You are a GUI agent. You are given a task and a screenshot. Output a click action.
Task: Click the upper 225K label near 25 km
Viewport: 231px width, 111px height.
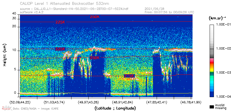coord(60,22)
